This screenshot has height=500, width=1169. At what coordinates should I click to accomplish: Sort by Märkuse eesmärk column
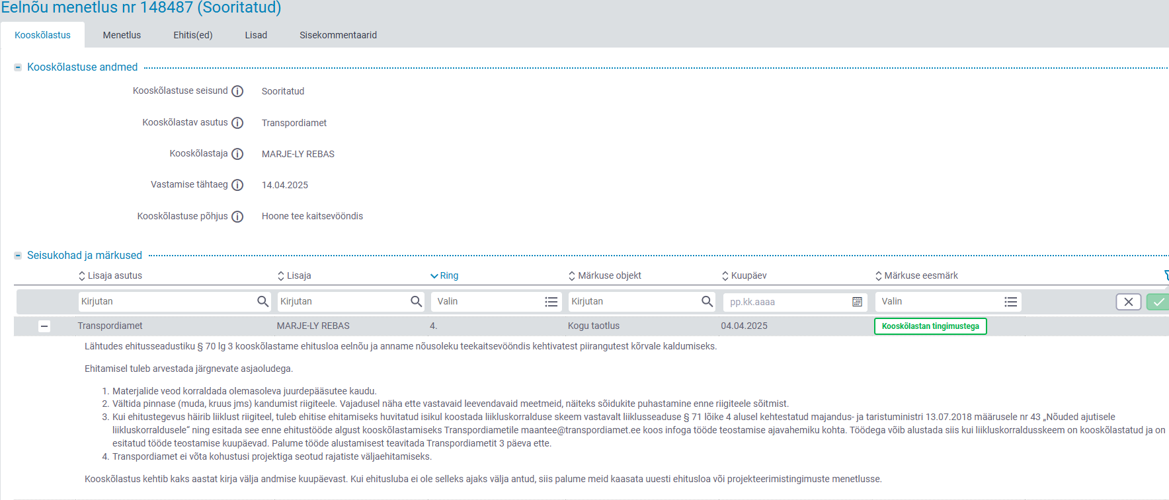coord(916,275)
